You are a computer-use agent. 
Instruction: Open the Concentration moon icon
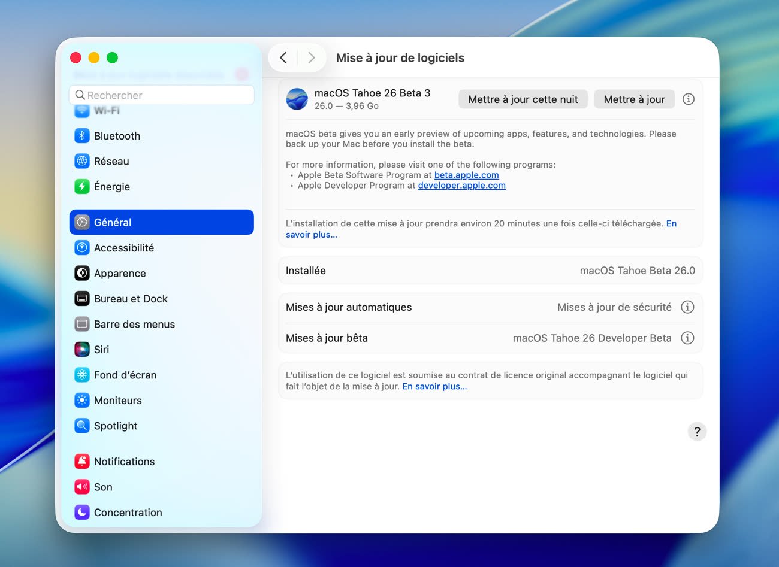coord(82,513)
